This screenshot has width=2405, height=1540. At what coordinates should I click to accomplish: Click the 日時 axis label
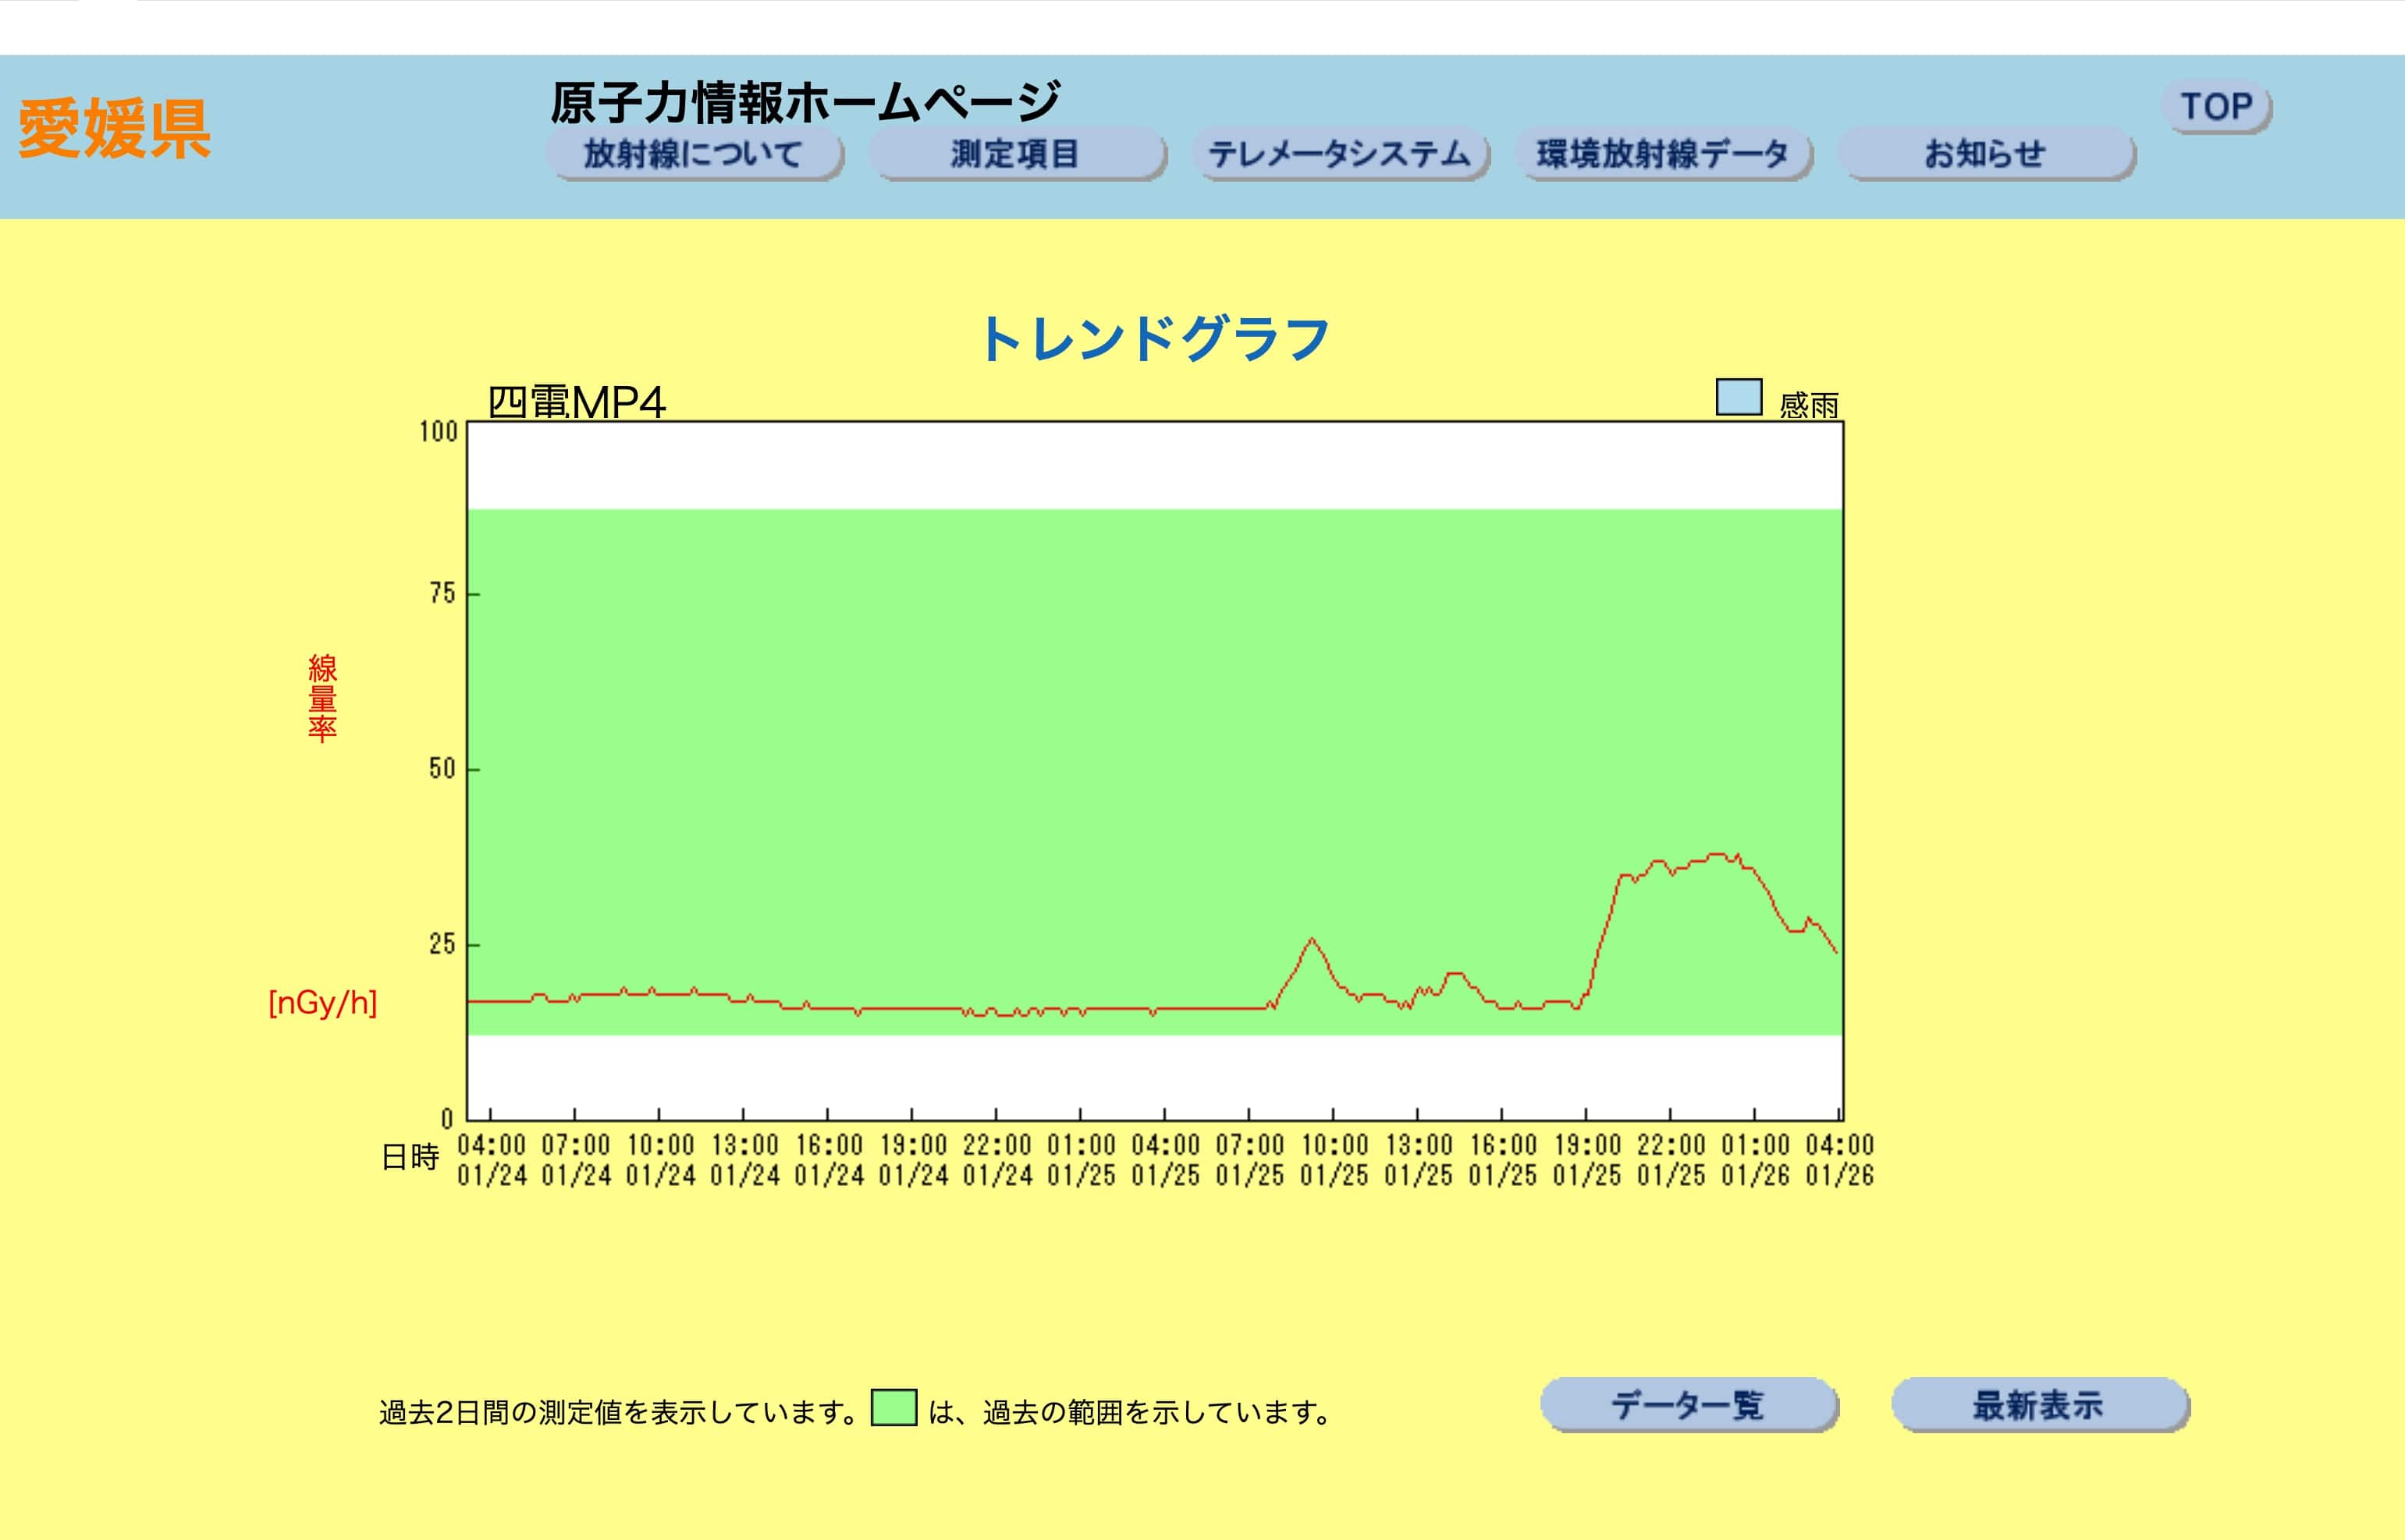tap(410, 1157)
